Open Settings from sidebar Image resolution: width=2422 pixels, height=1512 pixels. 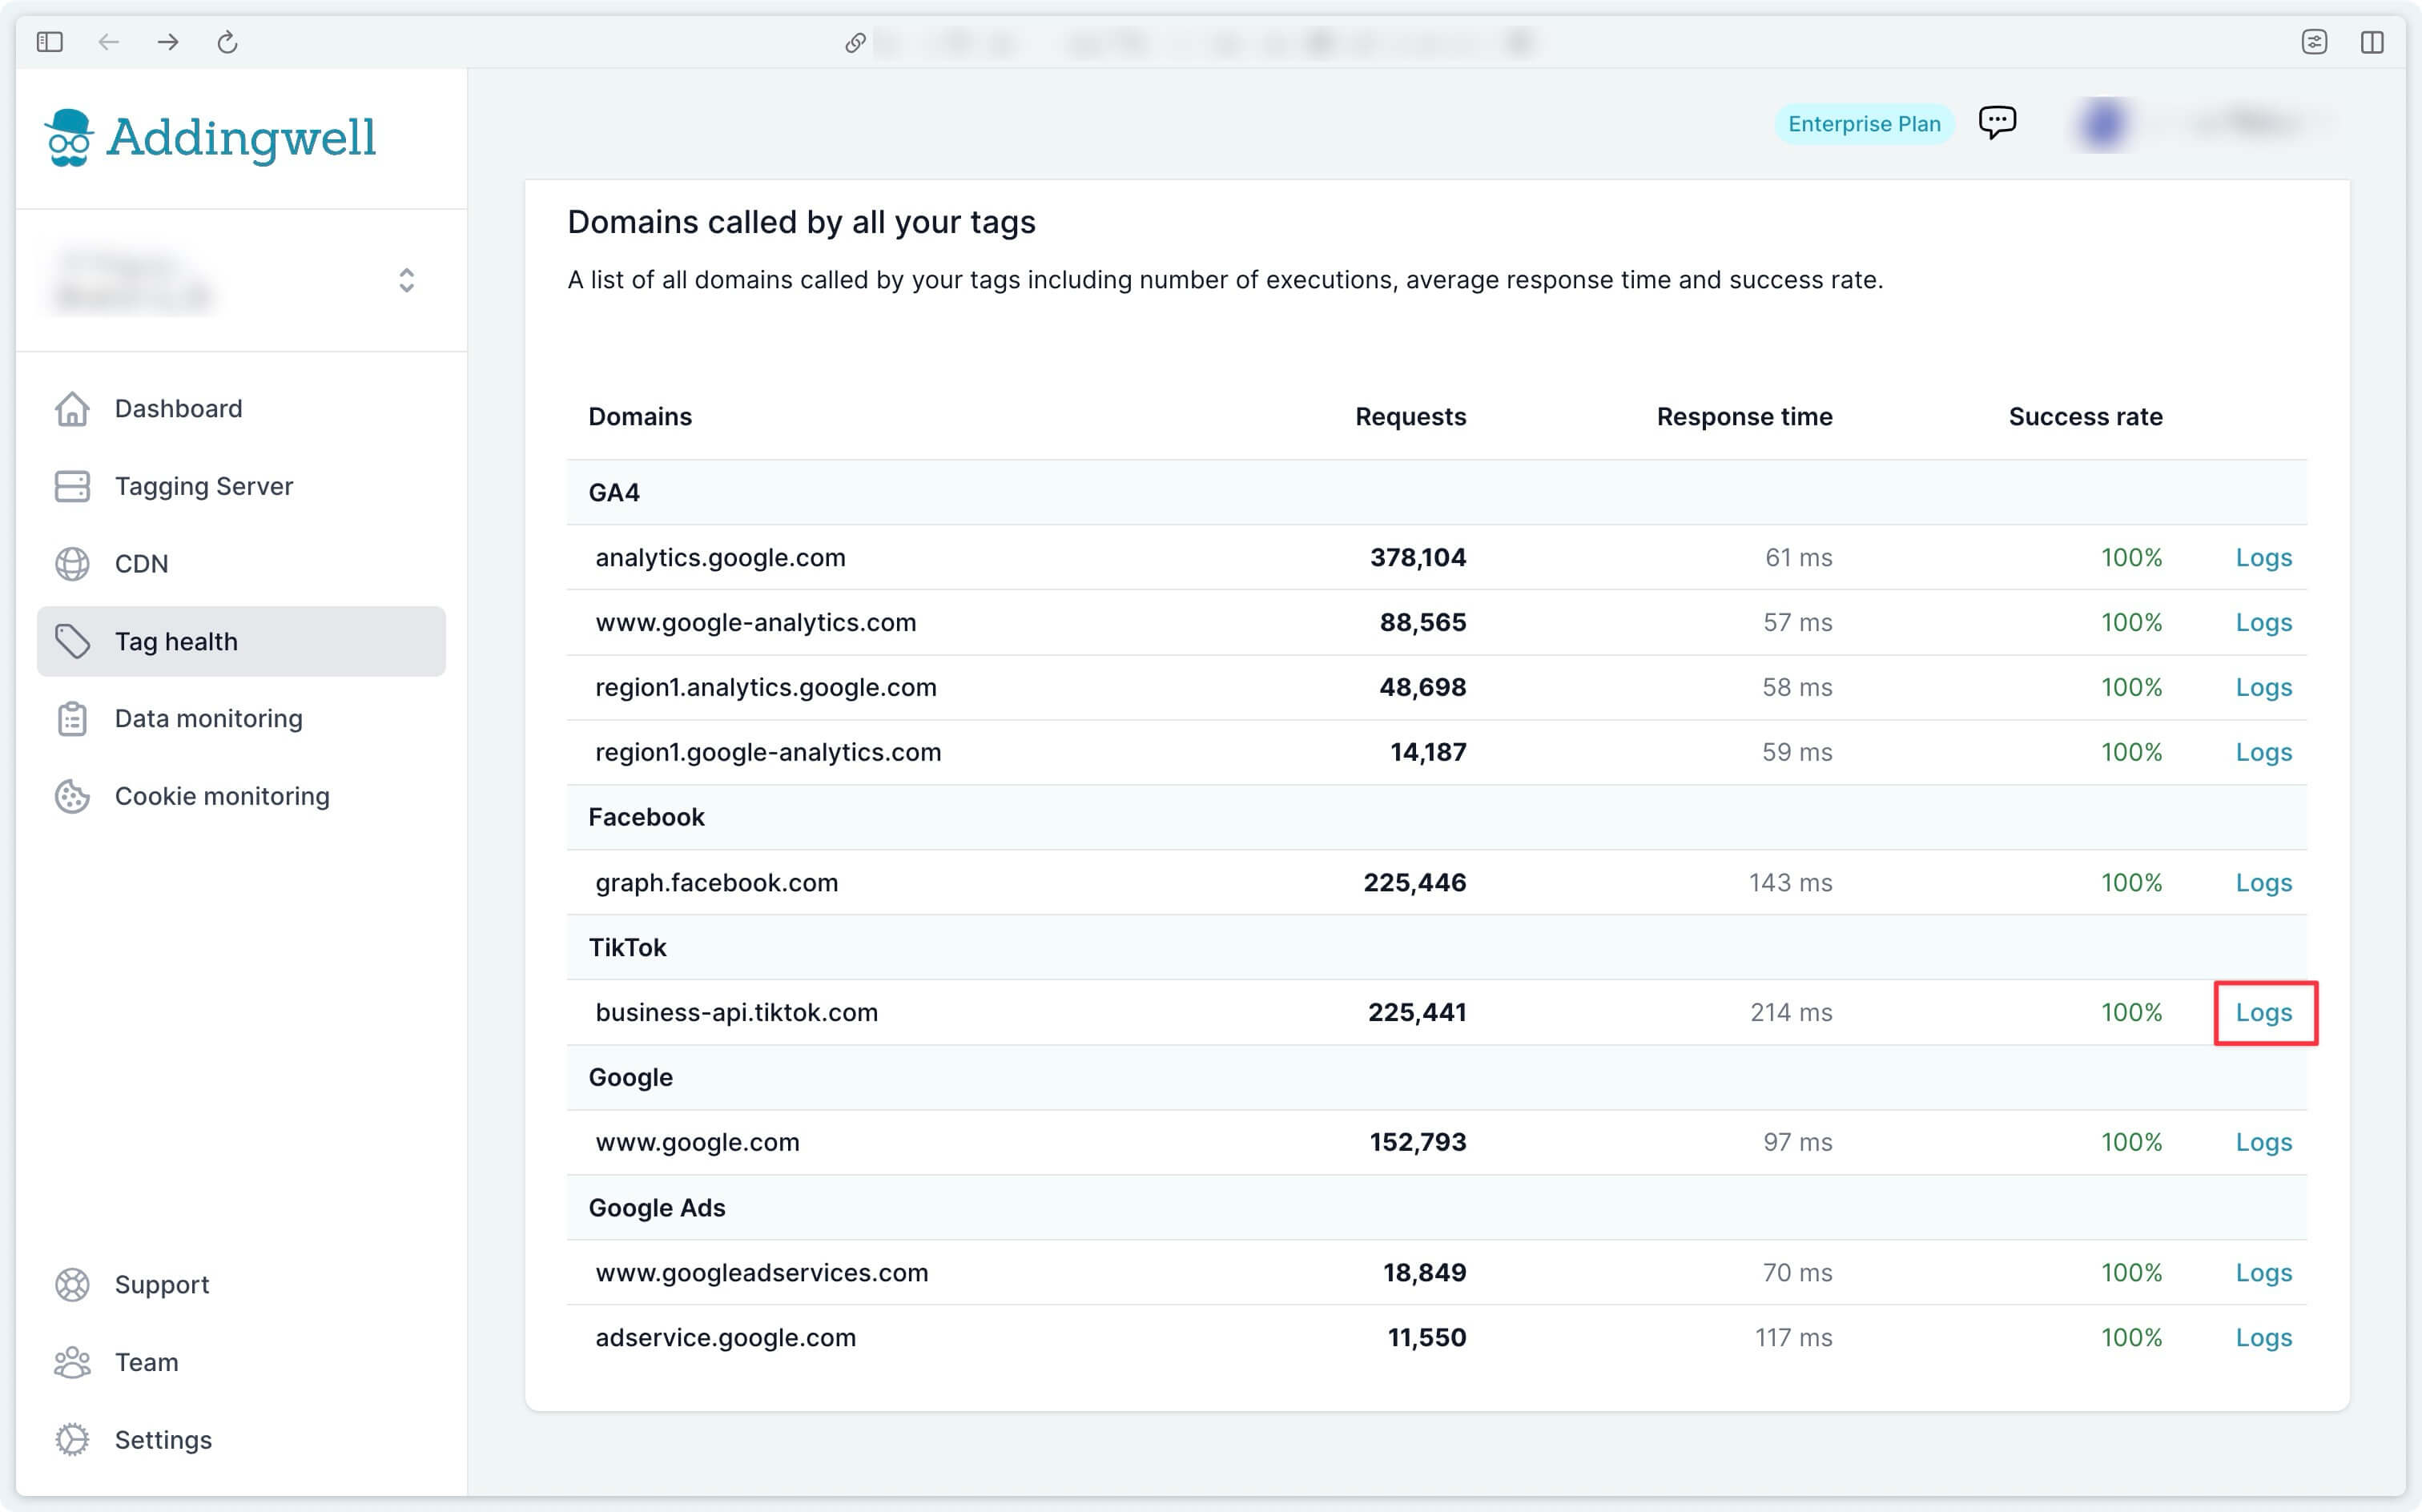pyautogui.click(x=162, y=1441)
